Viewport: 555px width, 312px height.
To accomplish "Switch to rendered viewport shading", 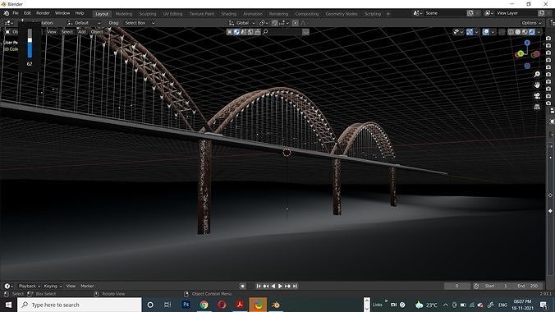I will point(532,32).
